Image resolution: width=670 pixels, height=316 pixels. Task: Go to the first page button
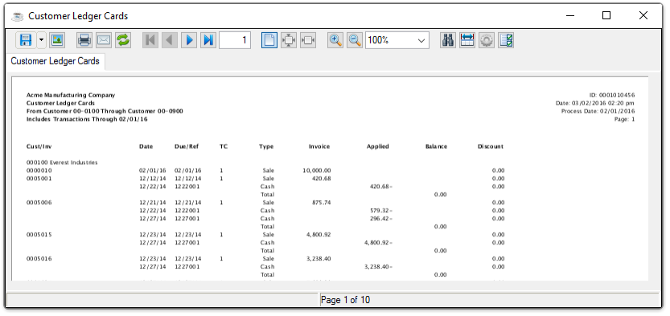(150, 40)
